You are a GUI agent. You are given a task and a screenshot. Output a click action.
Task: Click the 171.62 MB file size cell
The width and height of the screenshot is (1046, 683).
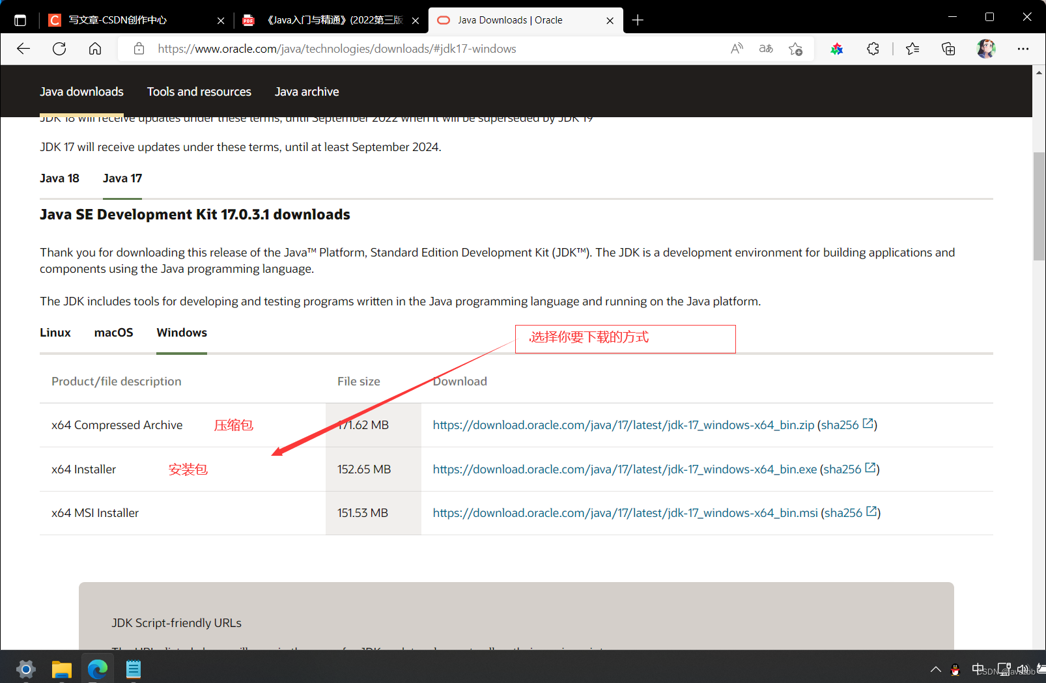(x=373, y=425)
